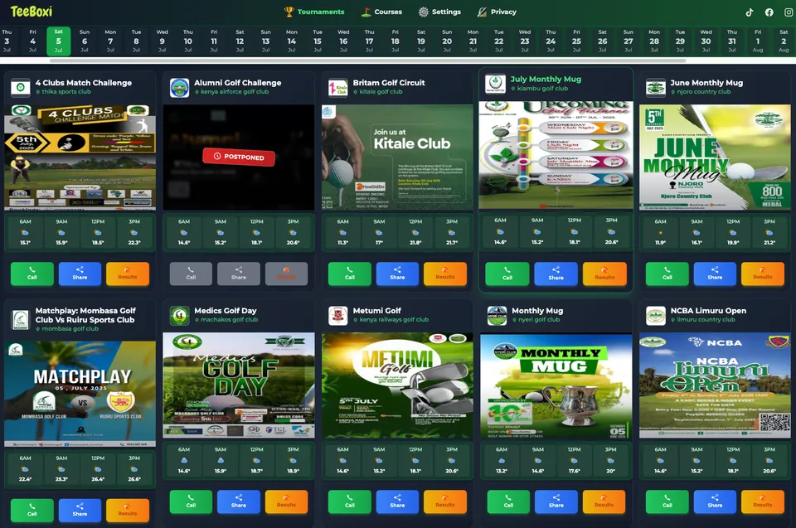The width and height of the screenshot is (796, 528).
Task: Click Limuru Country Club logo icon
Action: tap(655, 315)
